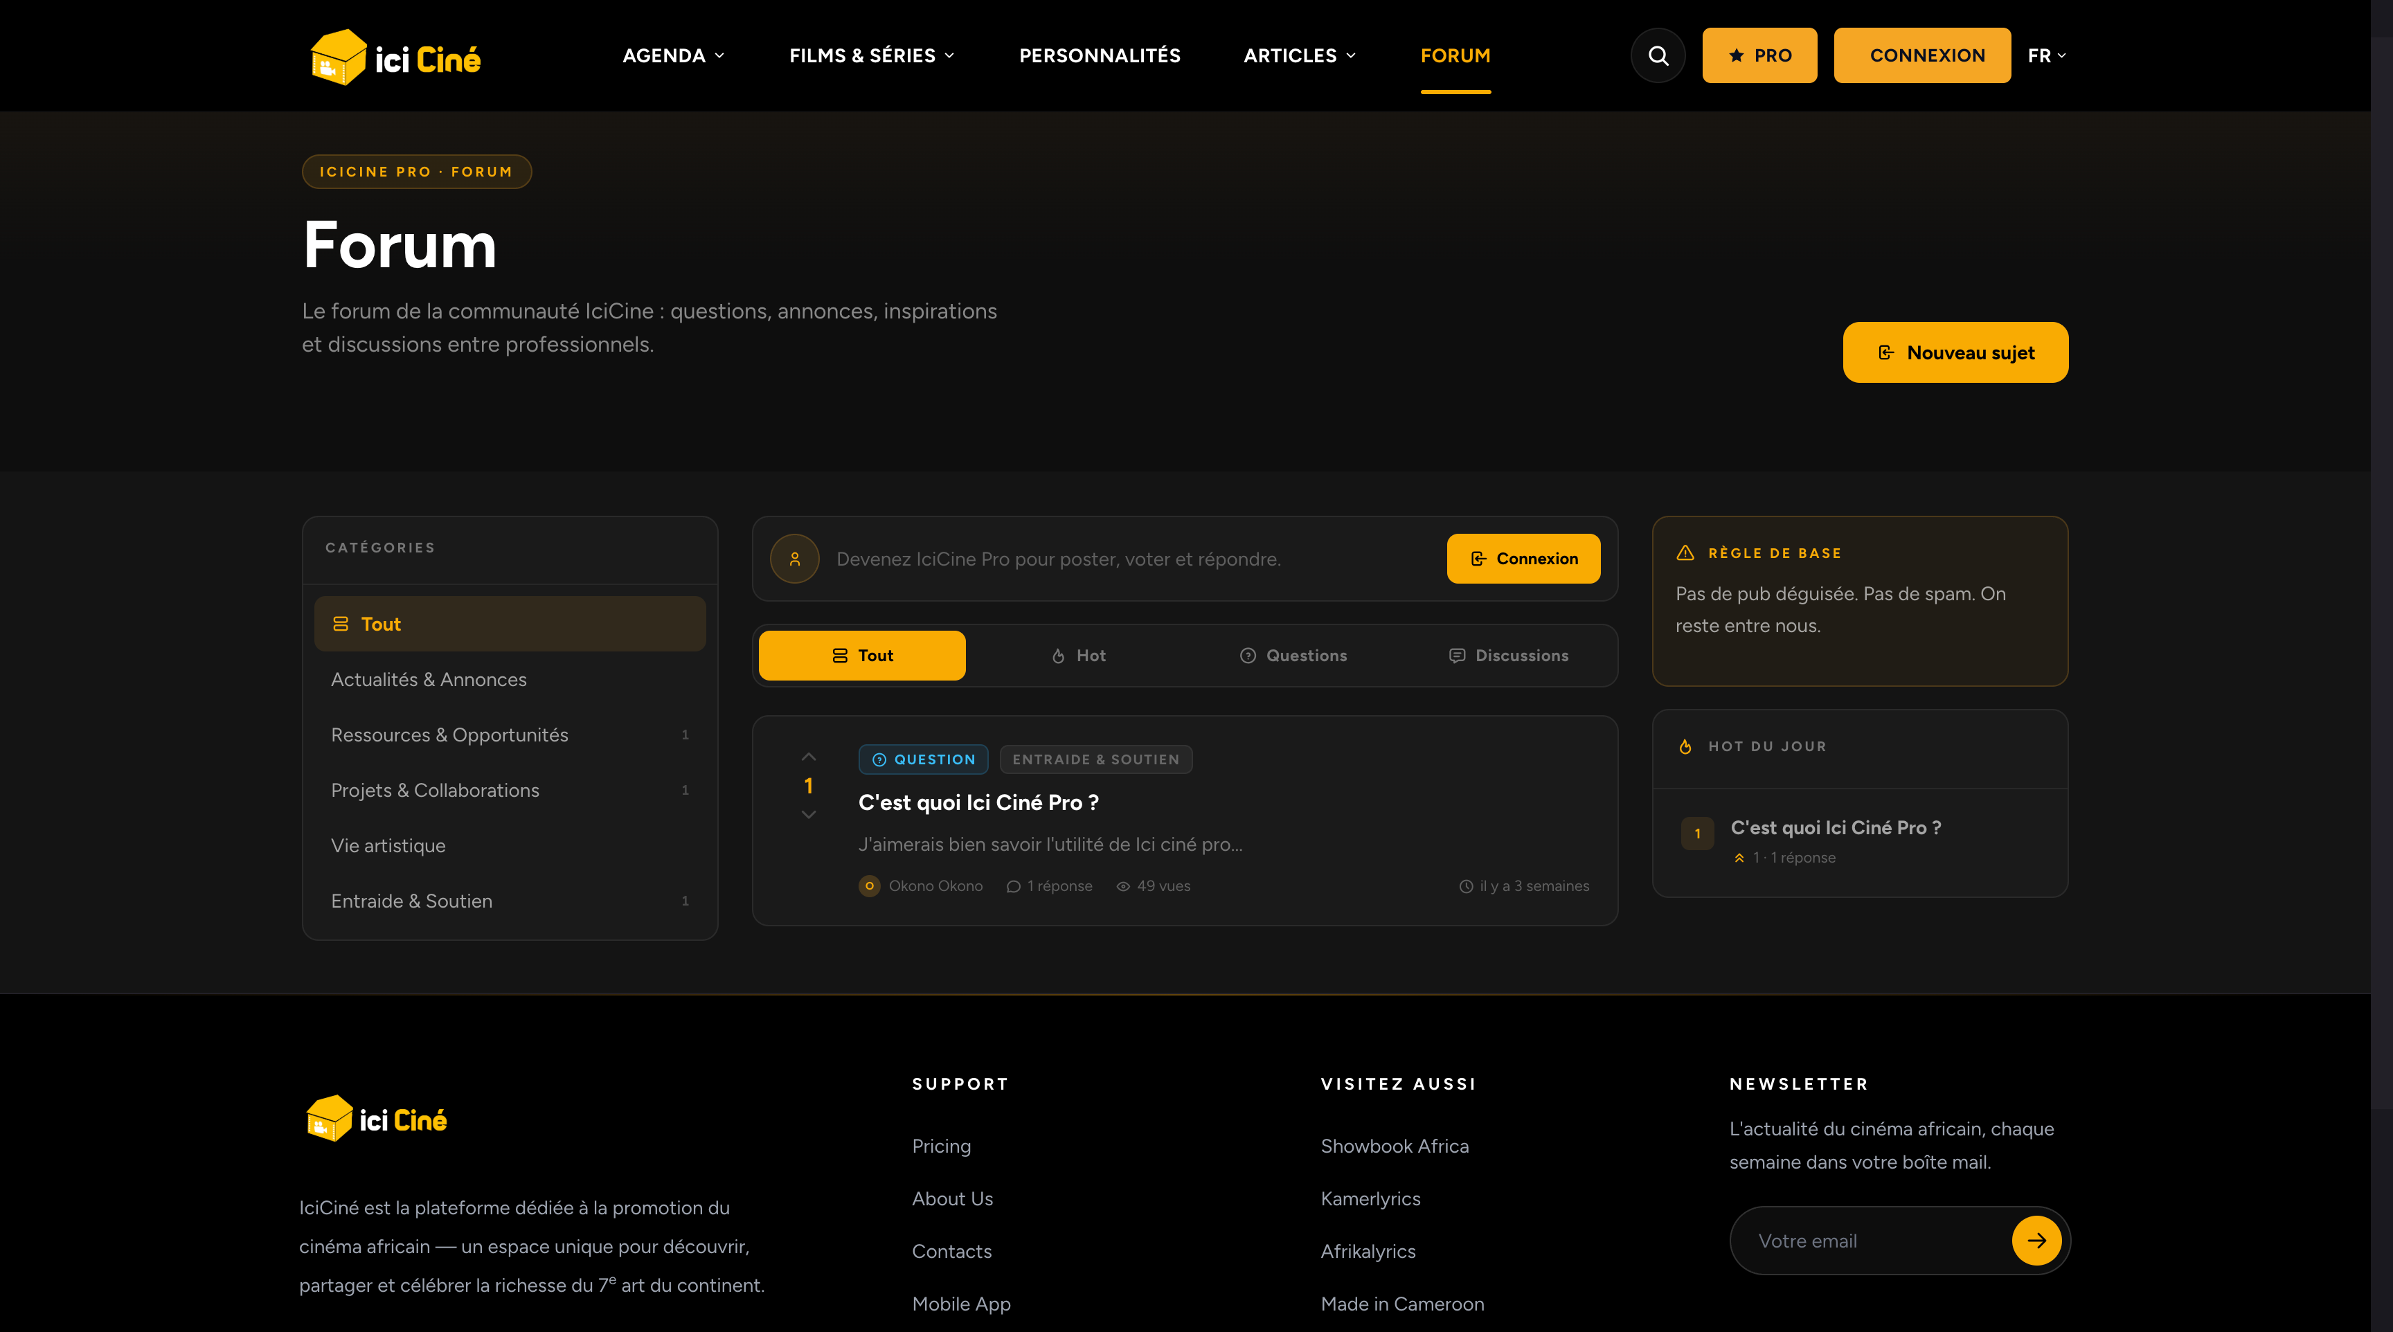The image size is (2393, 1332).
Task: Expand the Agenda dropdown menu
Action: pyautogui.click(x=674, y=56)
